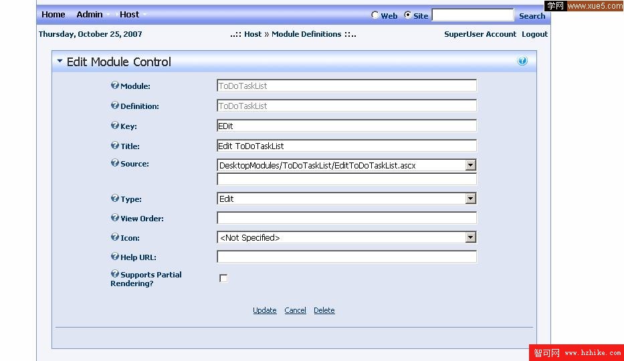This screenshot has height=361, width=624.
Task: Select the Web search radio button
Action: click(x=375, y=15)
